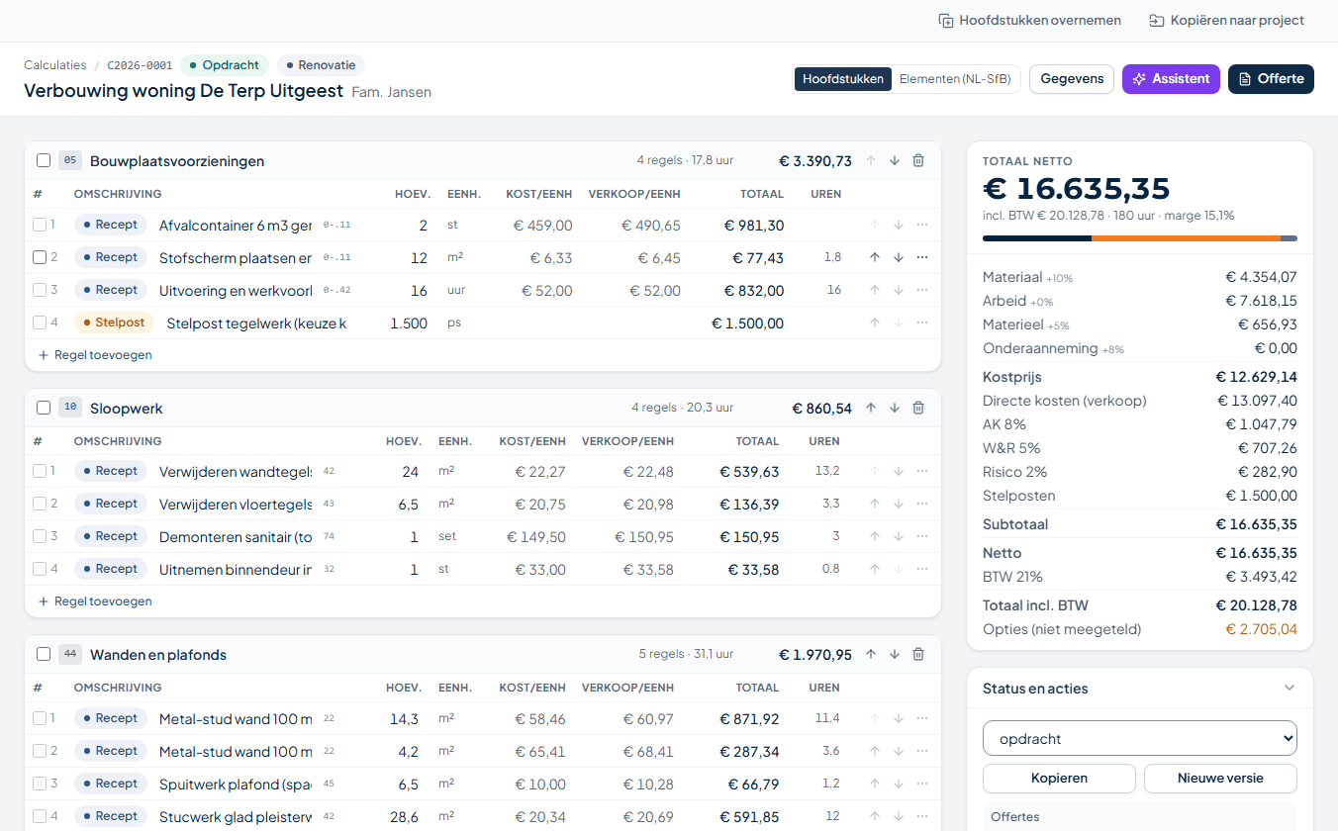1338x831 pixels.
Task: Click the Opdracht status badge
Action: point(225,65)
